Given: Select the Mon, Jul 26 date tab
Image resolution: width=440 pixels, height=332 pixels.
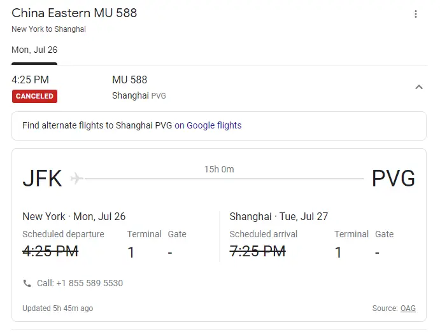Looking at the screenshot, I should tap(34, 50).
